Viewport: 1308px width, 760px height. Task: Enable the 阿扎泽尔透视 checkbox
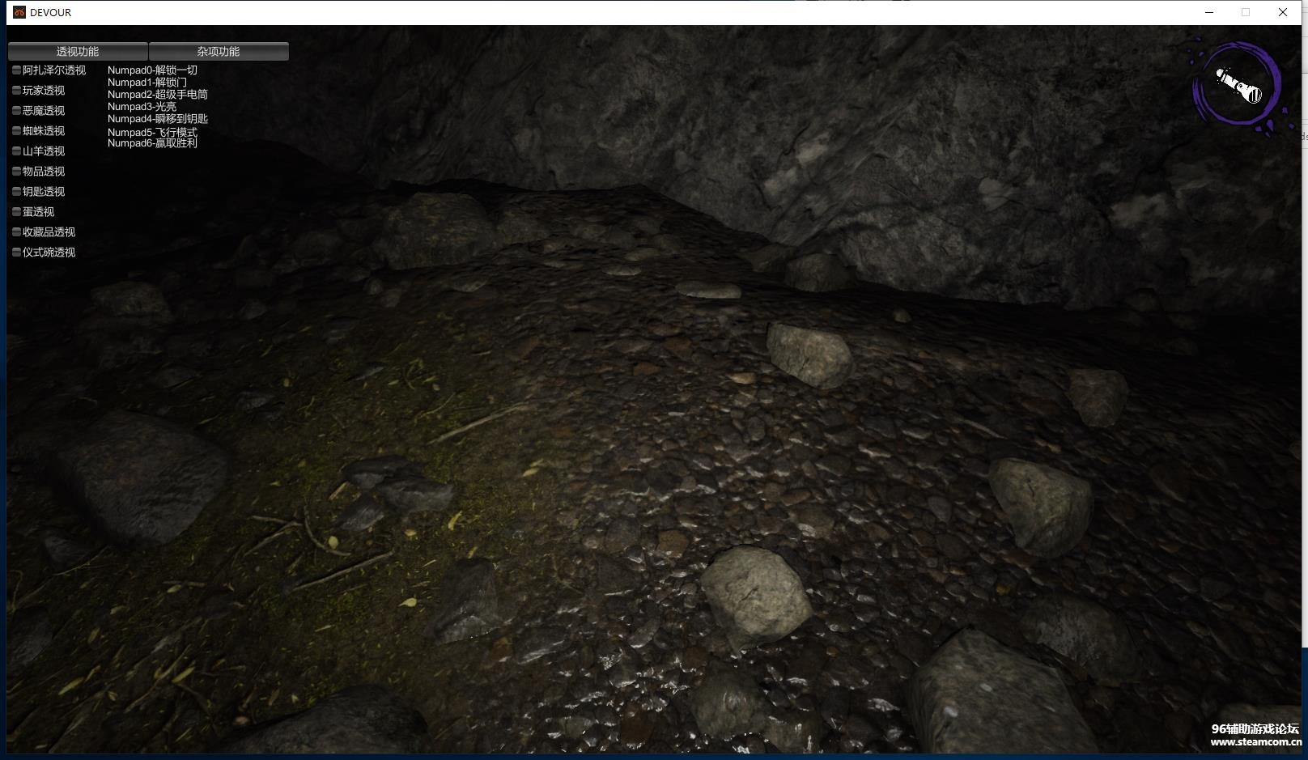coord(16,70)
